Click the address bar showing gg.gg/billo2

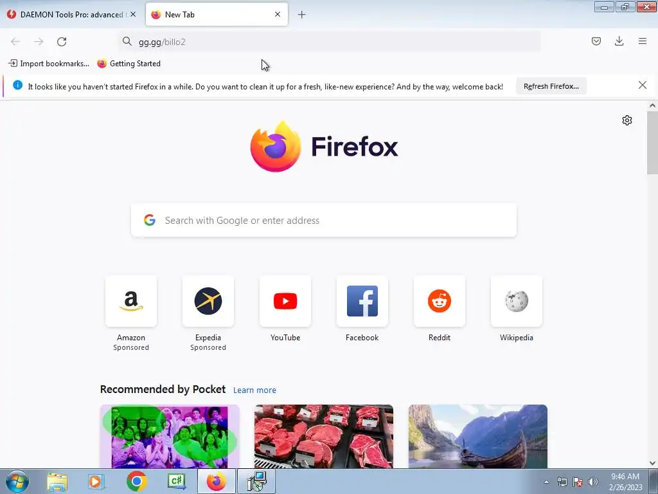pyautogui.click(x=329, y=42)
